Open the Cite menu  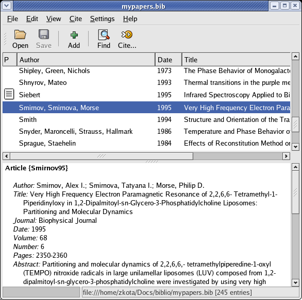pos(75,19)
